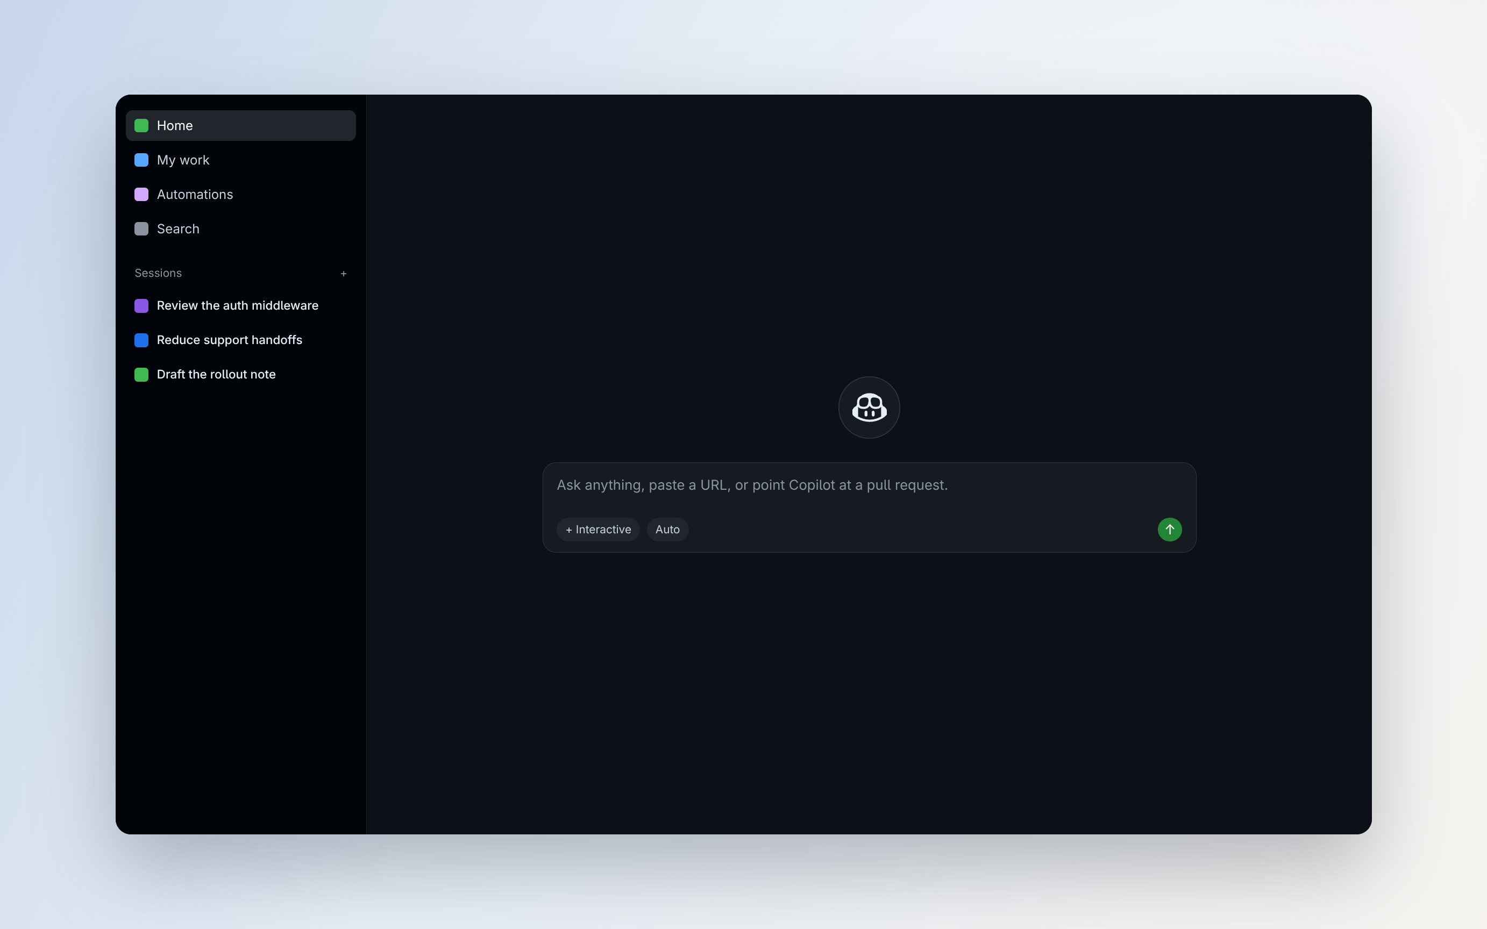Open the Review the auth middleware session

pos(240,305)
